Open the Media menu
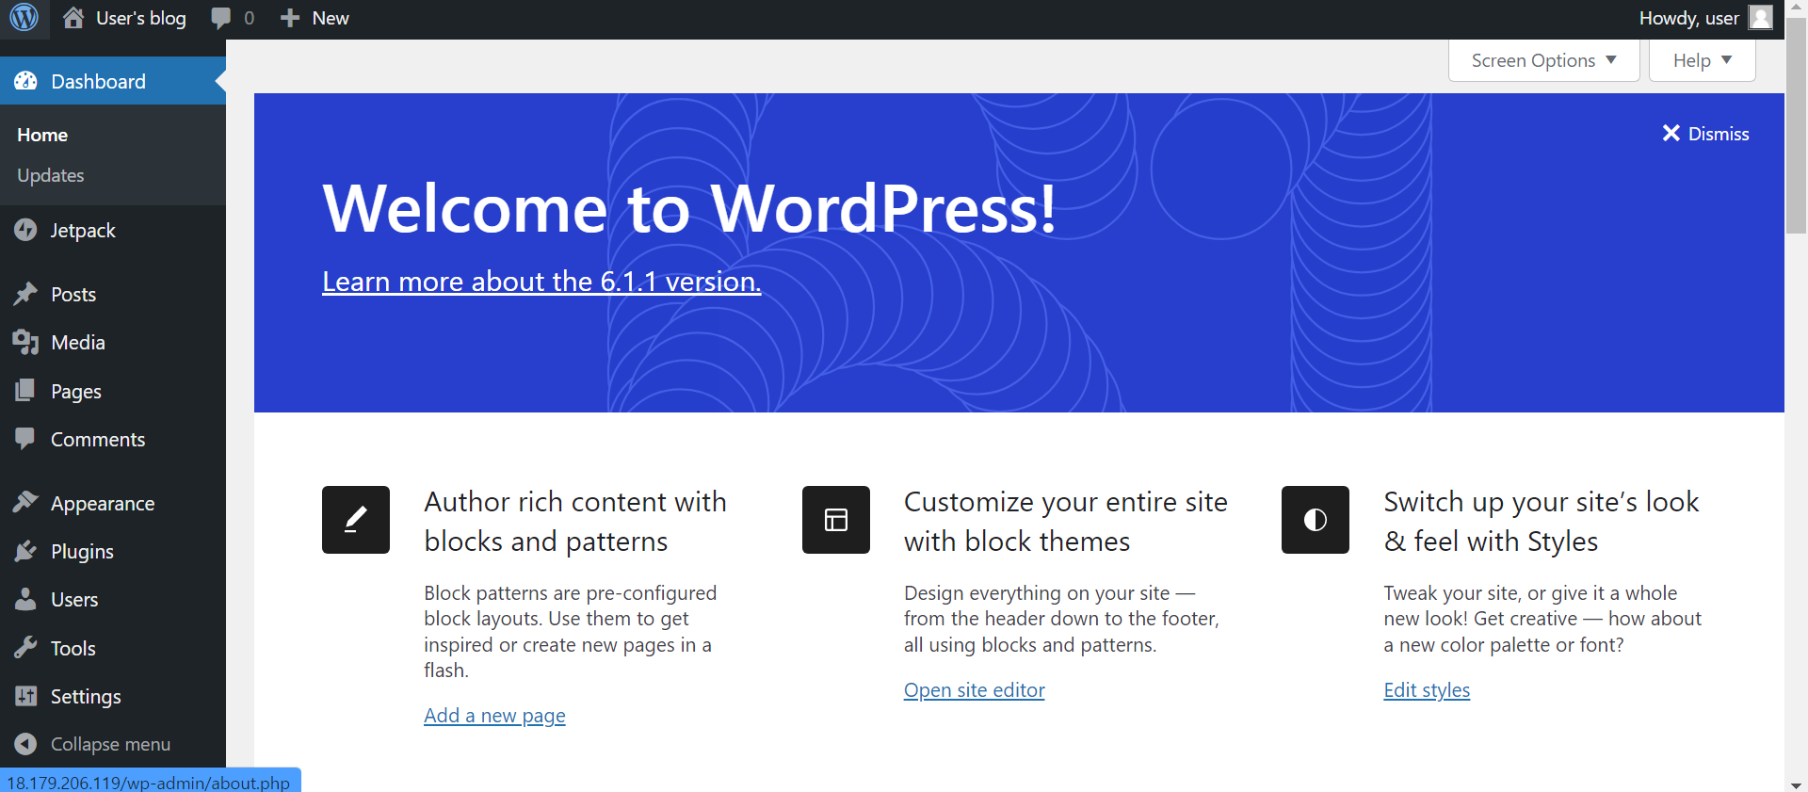1808x792 pixels. 113,342
